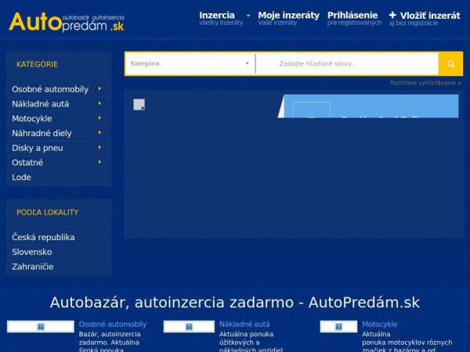Open the Inzercia všetky inzeráty menu
470x352 pixels.
tap(221, 18)
